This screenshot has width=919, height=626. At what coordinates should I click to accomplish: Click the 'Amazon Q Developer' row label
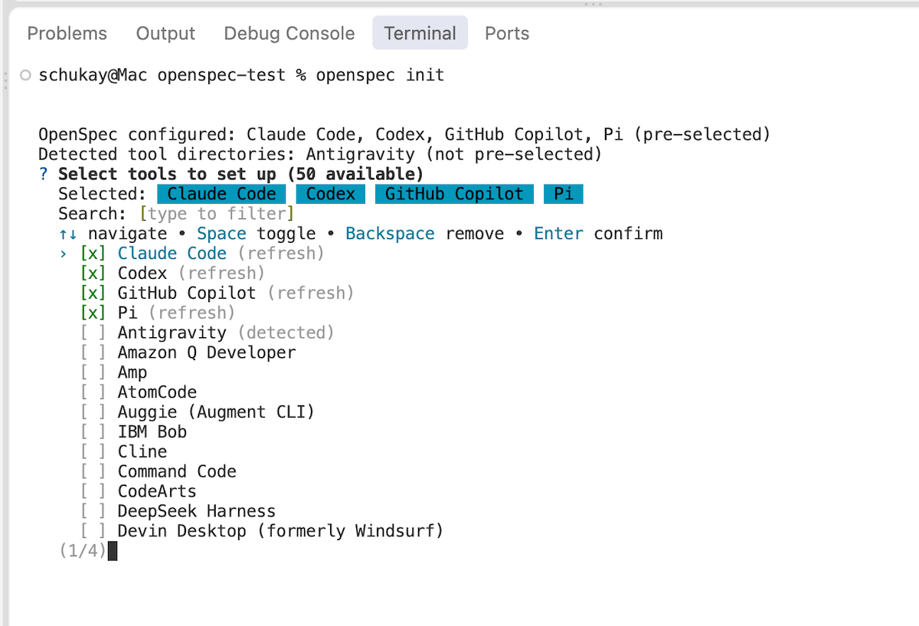tap(207, 353)
